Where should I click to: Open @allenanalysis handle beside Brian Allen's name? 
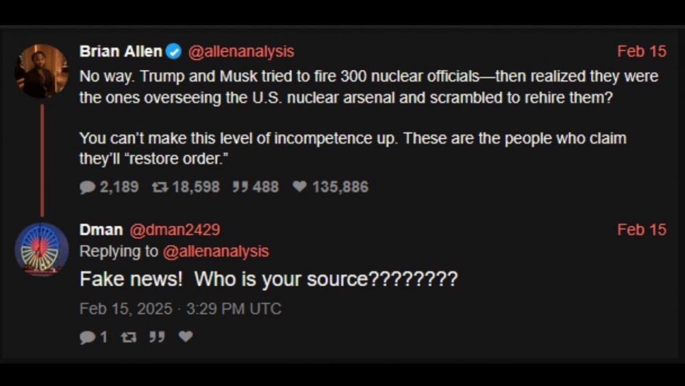(x=240, y=51)
